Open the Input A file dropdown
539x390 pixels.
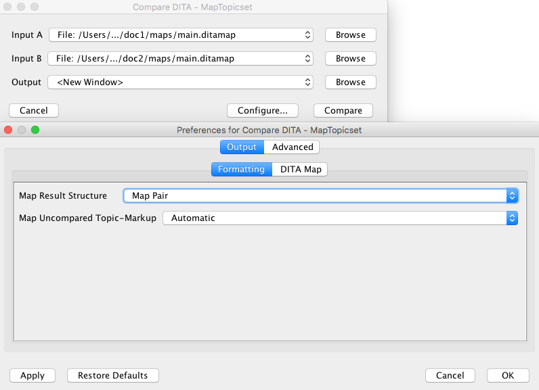[x=180, y=35]
